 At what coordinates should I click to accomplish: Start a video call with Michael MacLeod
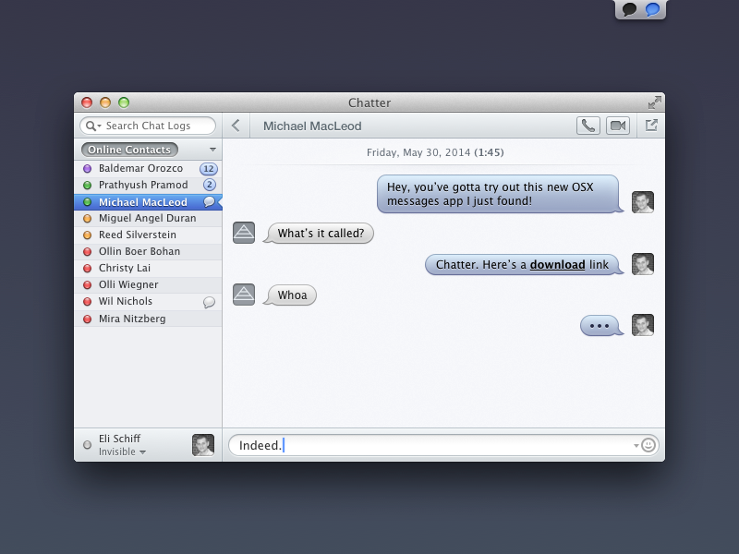tap(617, 126)
